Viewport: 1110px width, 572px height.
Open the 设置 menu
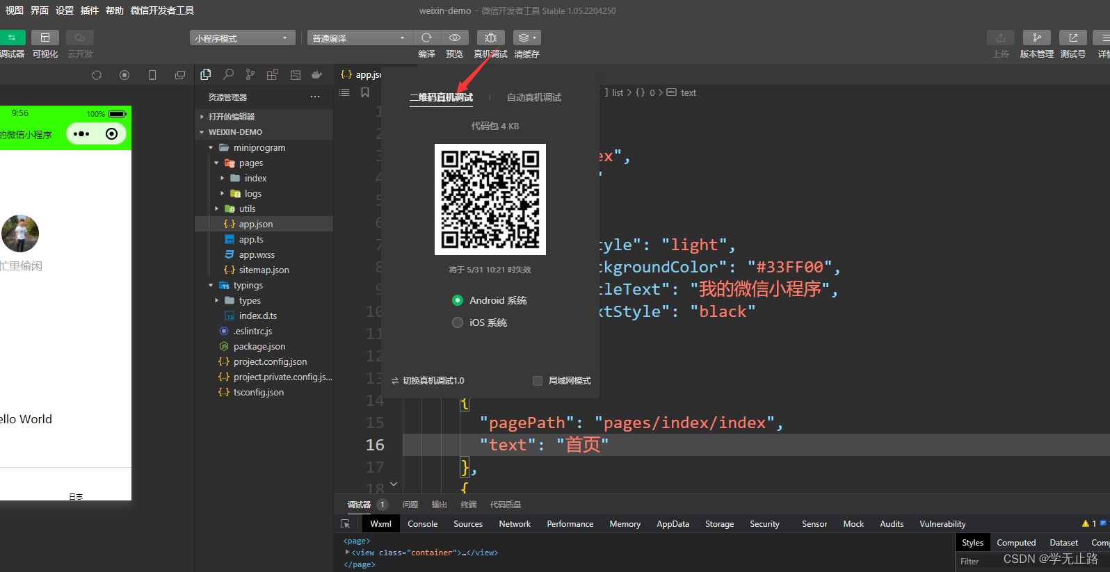(x=65, y=10)
